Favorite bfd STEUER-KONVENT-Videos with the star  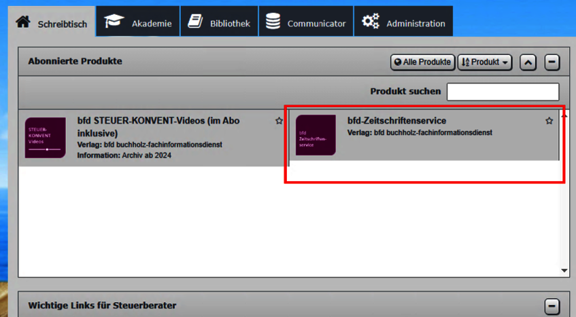[279, 121]
